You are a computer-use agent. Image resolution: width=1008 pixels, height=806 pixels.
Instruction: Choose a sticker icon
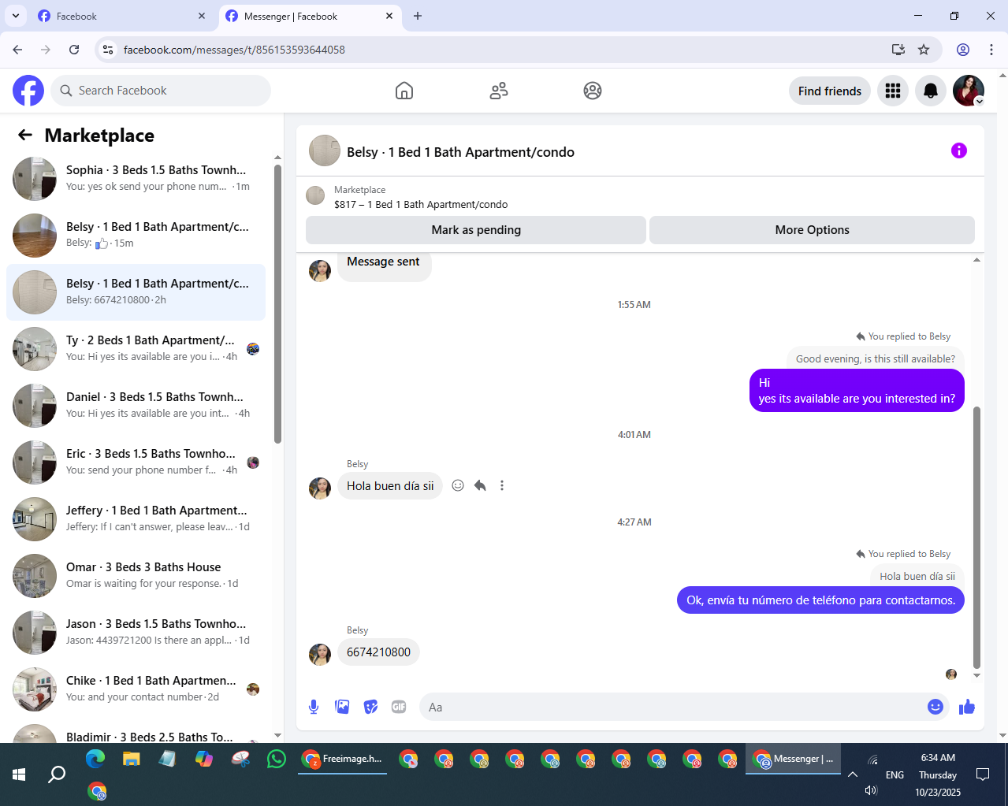tap(370, 707)
